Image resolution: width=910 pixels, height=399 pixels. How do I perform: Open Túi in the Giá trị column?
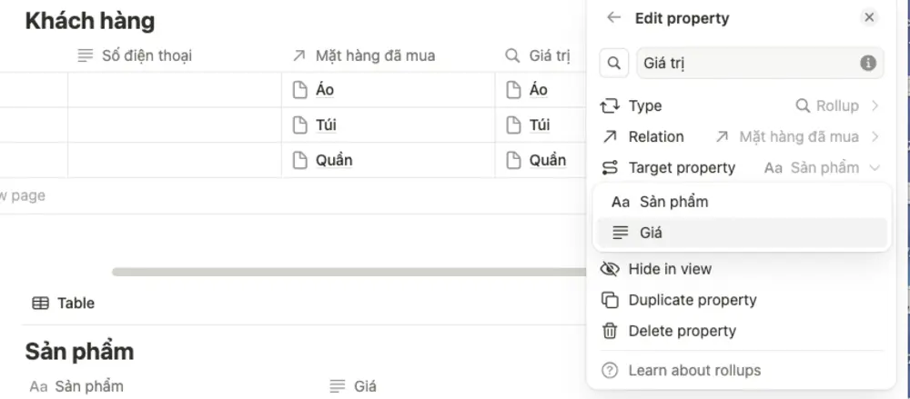point(539,125)
